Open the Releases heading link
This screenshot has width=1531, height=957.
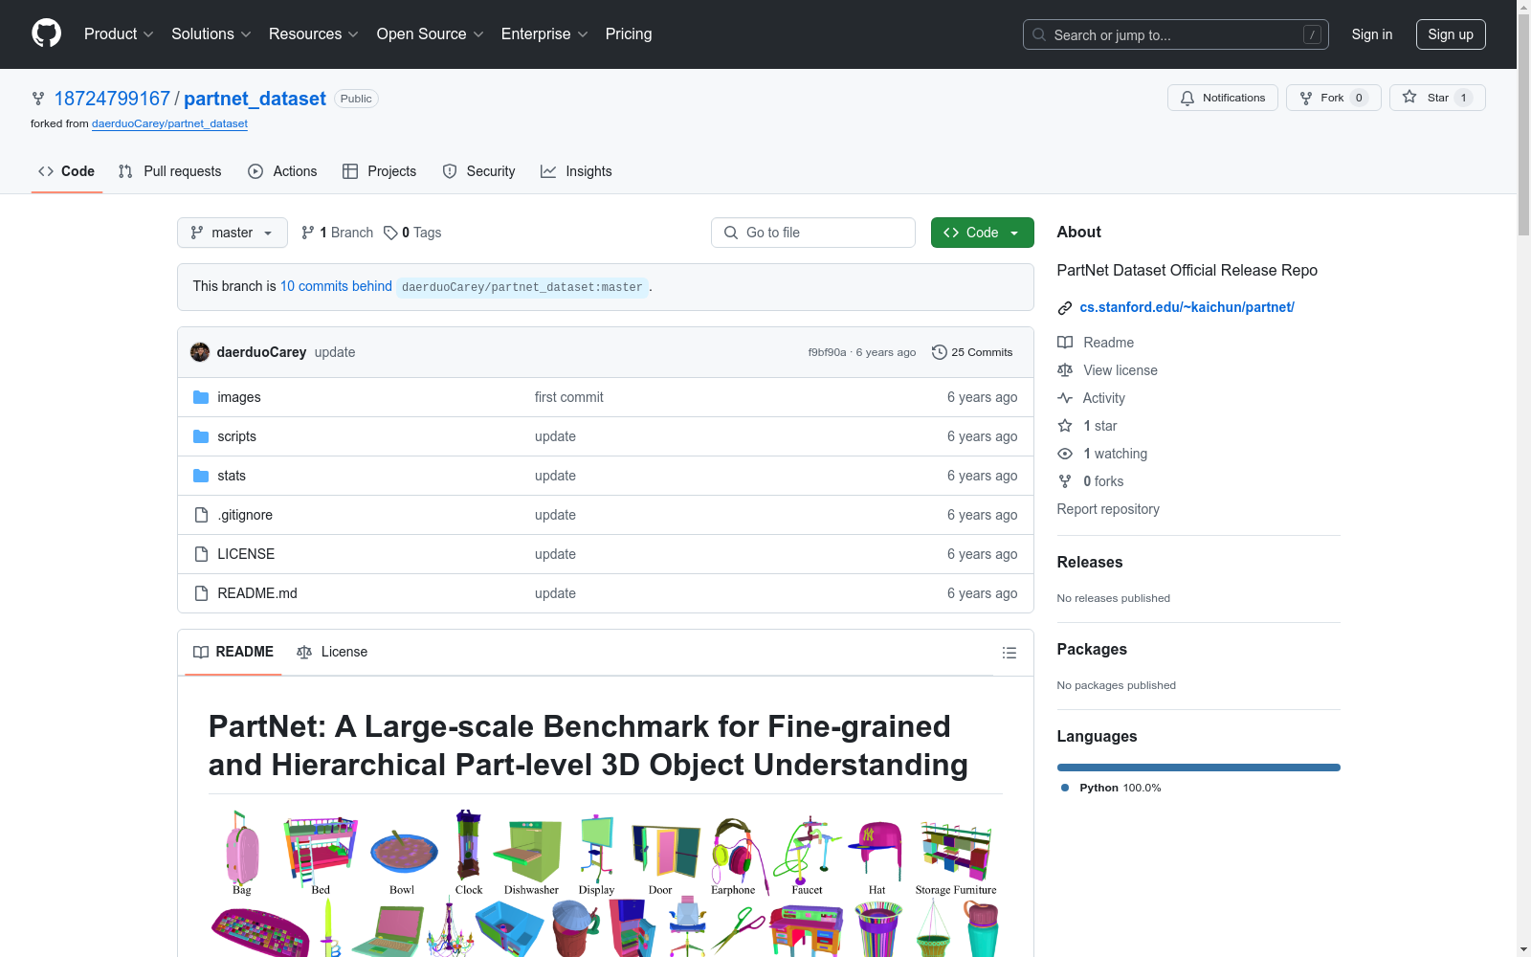point(1090,563)
